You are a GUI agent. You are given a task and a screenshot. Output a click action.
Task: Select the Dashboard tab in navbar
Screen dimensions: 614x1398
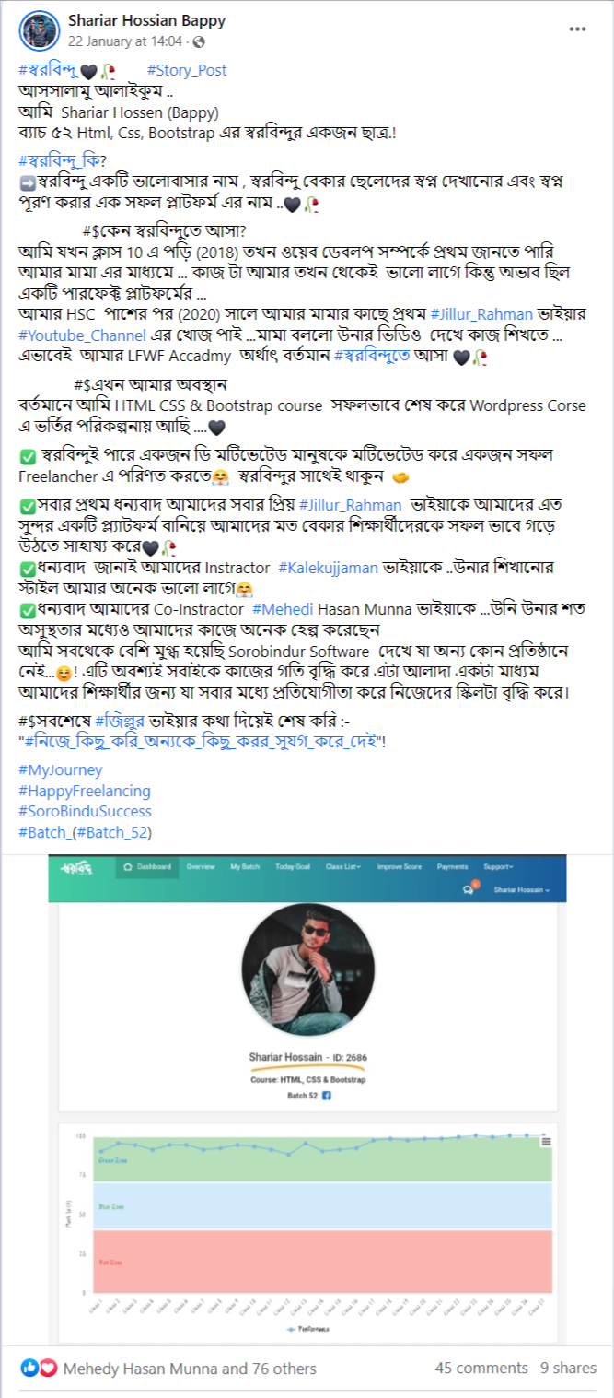(148, 867)
